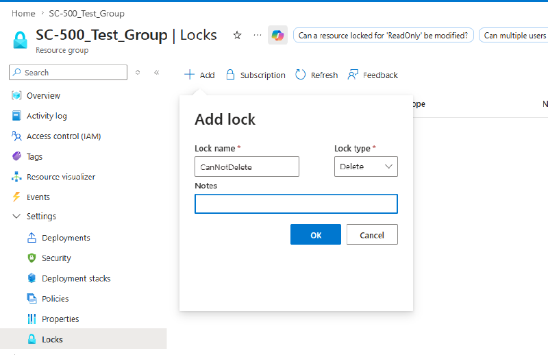Click the plus Add lock toolbar button
Screen dimensions: 548x355
tap(199, 75)
